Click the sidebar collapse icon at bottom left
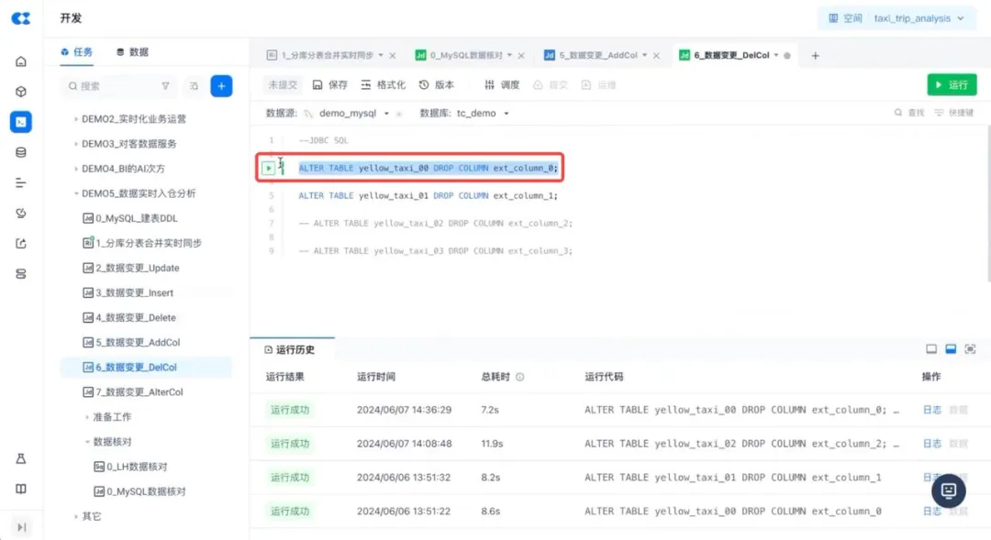 coord(21,526)
